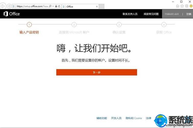193x128 pixels.
Task: Click the 输入产品密钥 step label
Action: coord(29,32)
